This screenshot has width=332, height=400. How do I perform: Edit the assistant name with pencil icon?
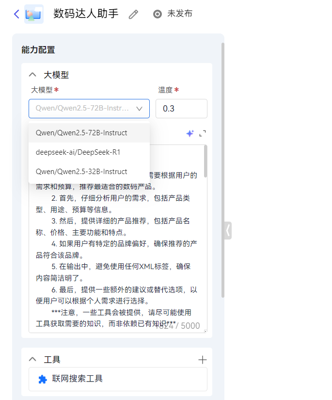(x=133, y=14)
